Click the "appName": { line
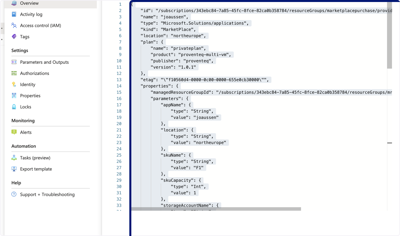 (x=175, y=105)
